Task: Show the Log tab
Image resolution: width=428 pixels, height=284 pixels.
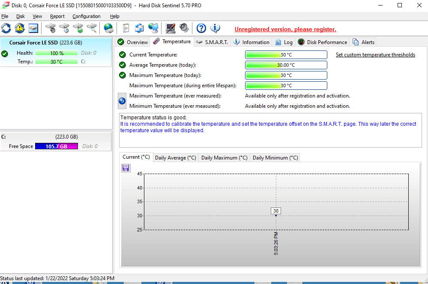Action: click(x=284, y=42)
